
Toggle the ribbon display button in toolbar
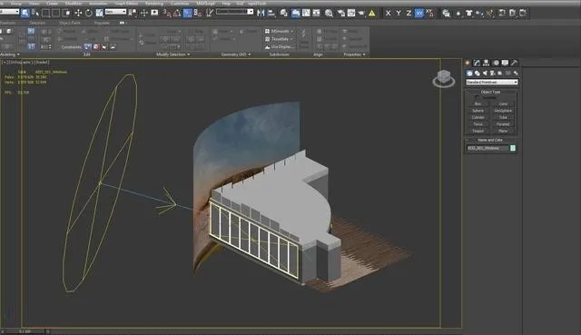point(296,13)
